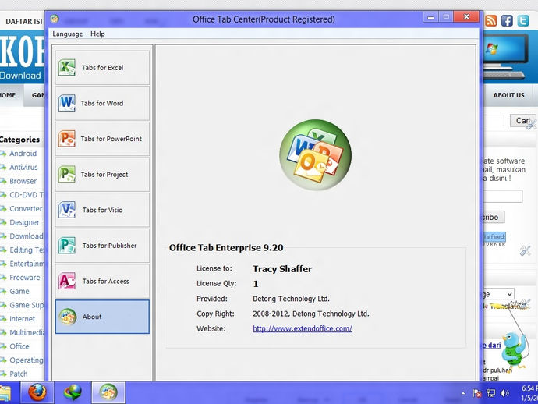The image size is (538, 404).
Task: Open the Freeware category link
Action: pyautogui.click(x=24, y=278)
